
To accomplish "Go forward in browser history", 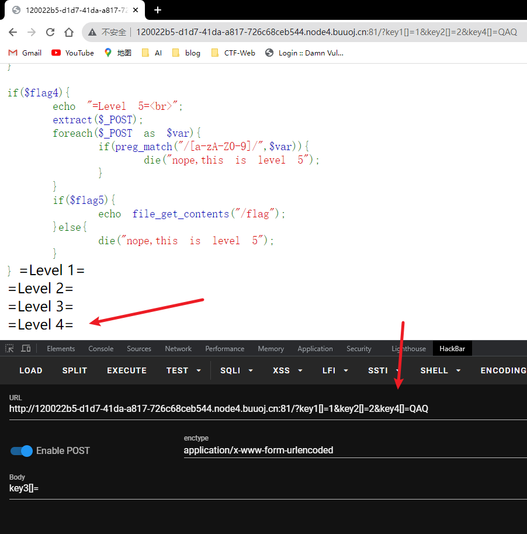I will [32, 32].
